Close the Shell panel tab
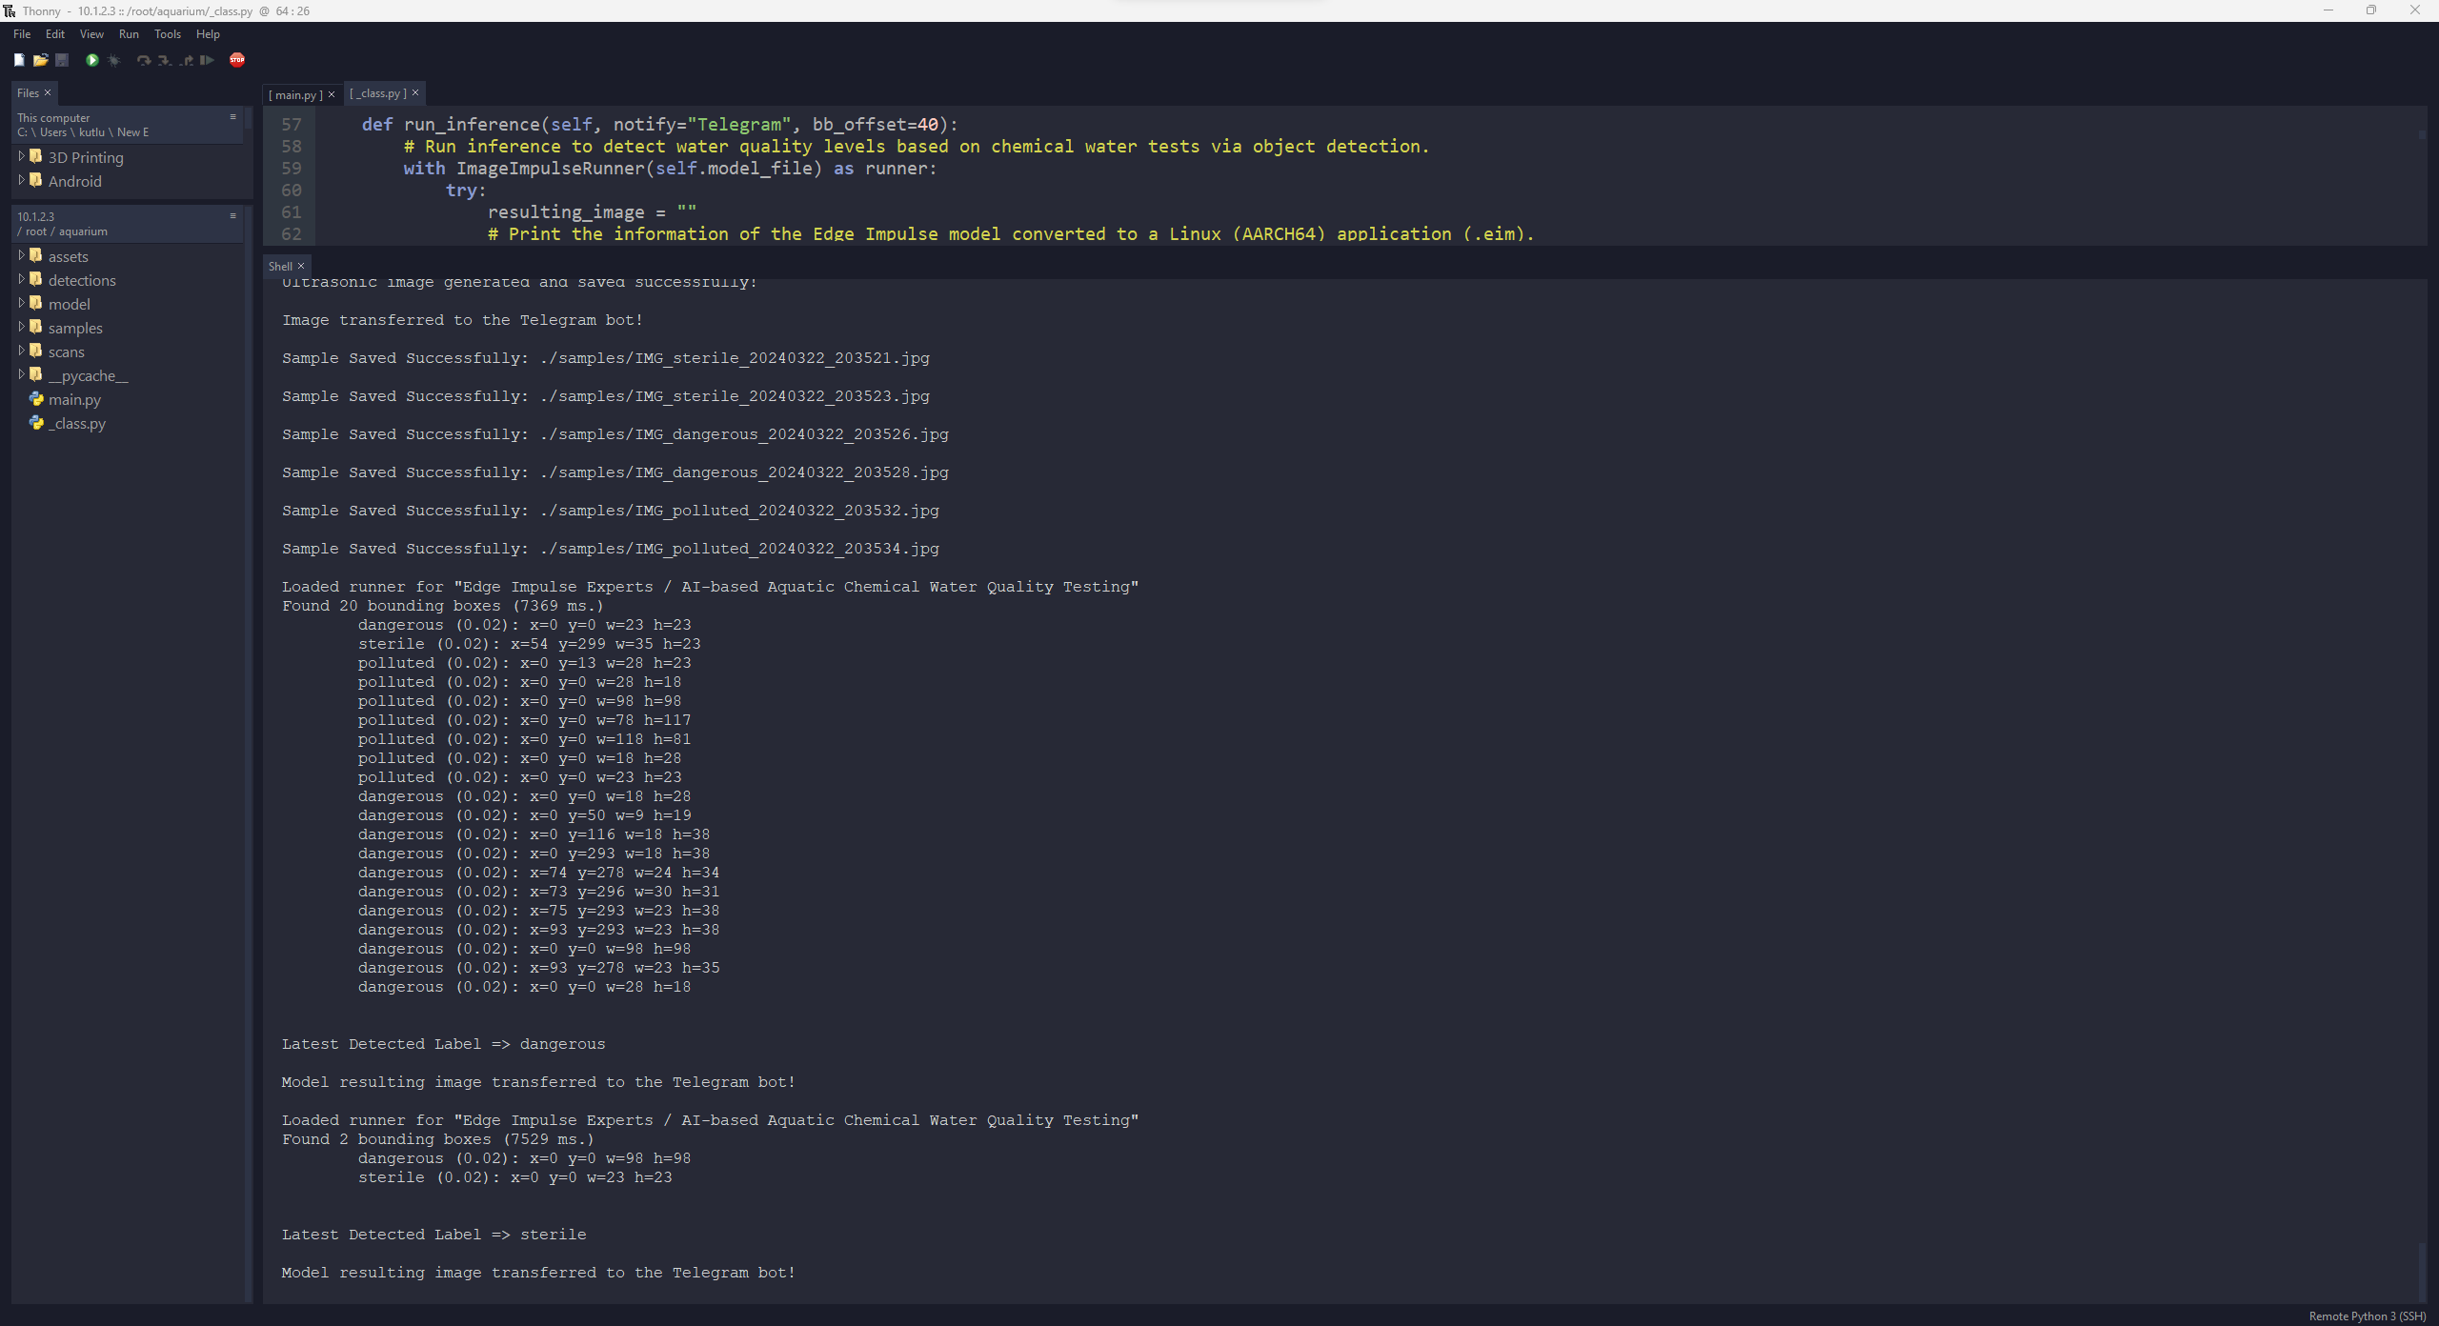This screenshot has height=1326, width=2439. pos(301,266)
